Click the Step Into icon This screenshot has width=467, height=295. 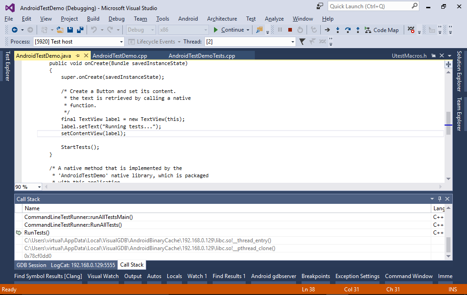338,30
